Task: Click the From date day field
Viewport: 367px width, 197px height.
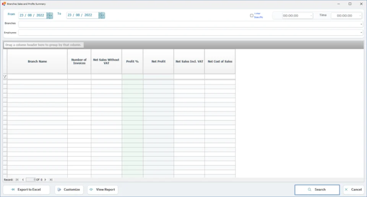Action: point(21,15)
